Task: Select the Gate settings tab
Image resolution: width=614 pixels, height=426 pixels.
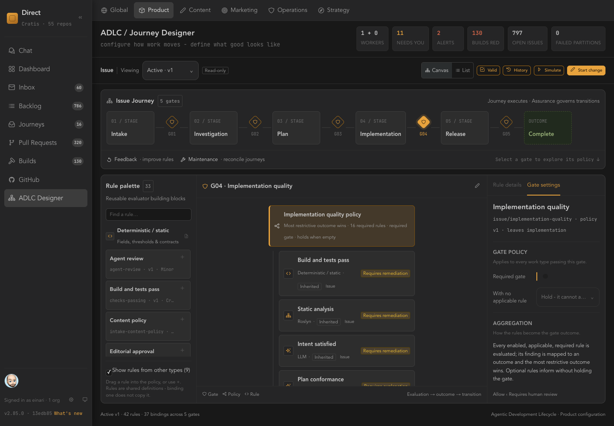Action: 544,185
